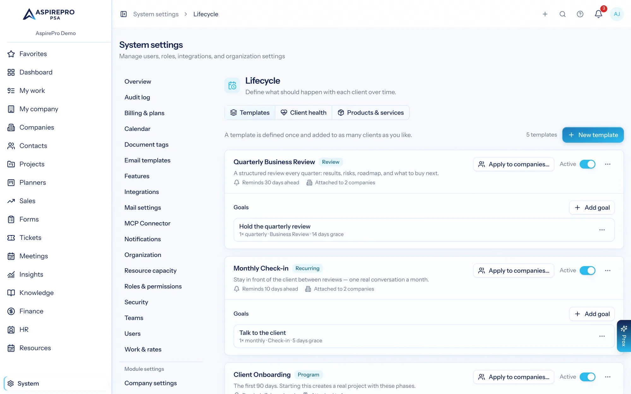The height and width of the screenshot is (394, 631).
Task: Open more options for Client Onboarding template
Action: click(608, 377)
